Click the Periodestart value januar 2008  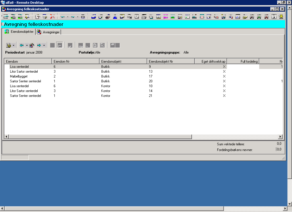pos(34,52)
